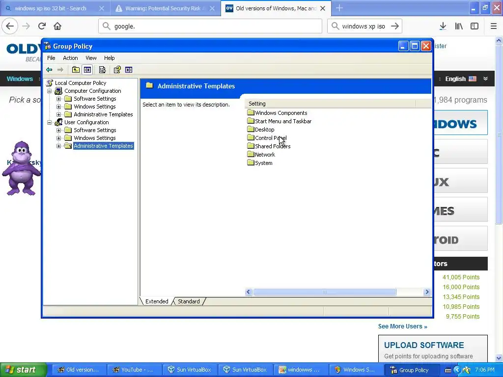Image resolution: width=503 pixels, height=377 pixels.
Task: Click the Show/Hide Action Pane toolbar icon
Action: point(129,70)
